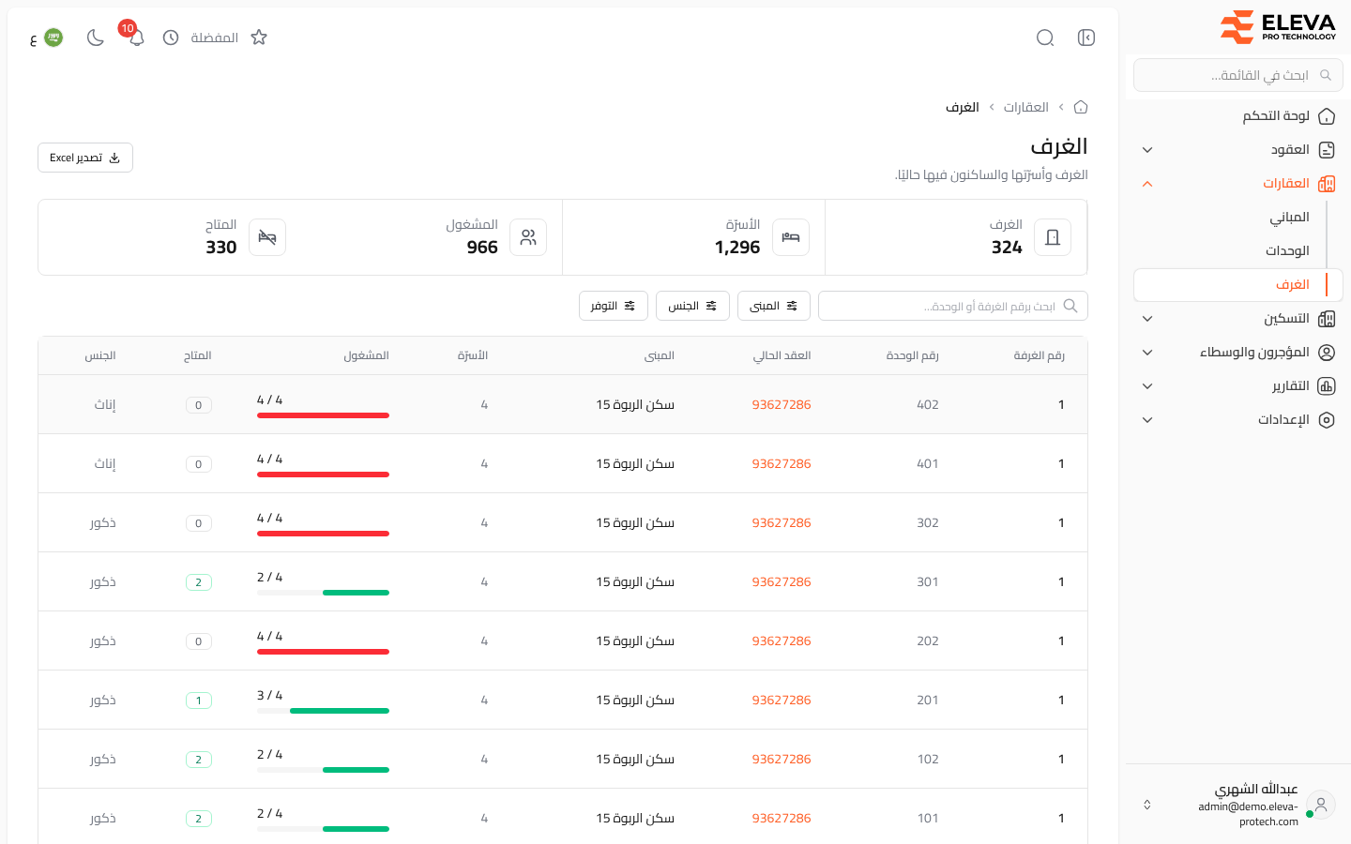
Task: Expand the التقارير menu chevron
Action: pyautogui.click(x=1147, y=386)
